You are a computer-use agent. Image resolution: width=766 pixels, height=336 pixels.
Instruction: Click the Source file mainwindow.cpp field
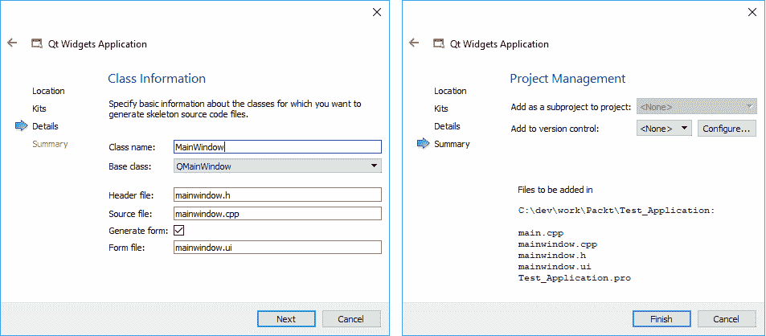pos(277,214)
